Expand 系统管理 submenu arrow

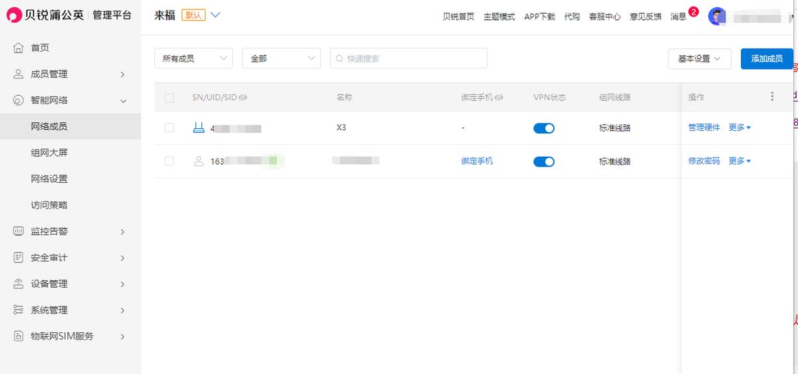coord(123,310)
